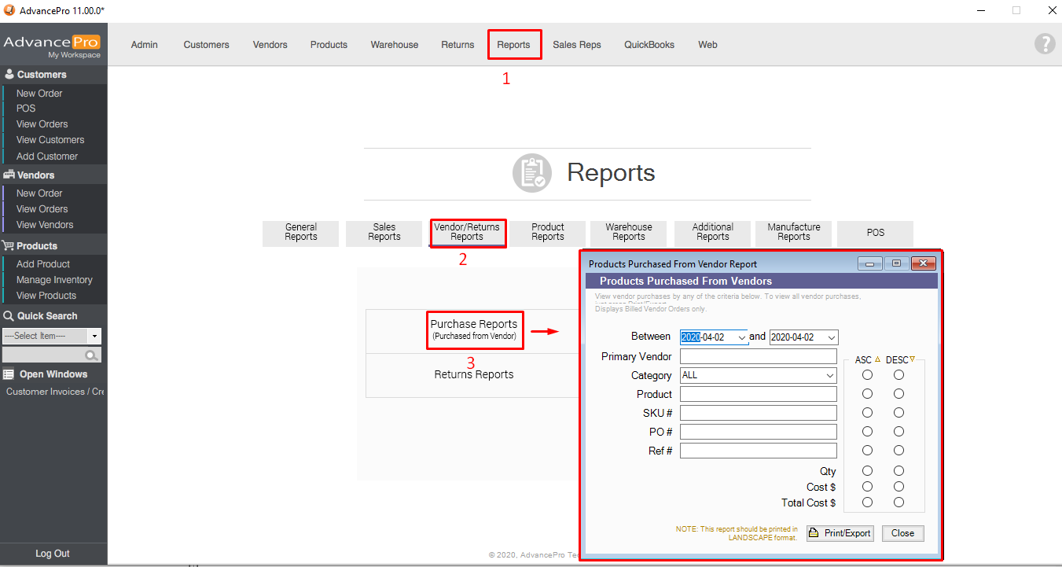
Task: Click the Open Windows list icon
Action: 9,374
